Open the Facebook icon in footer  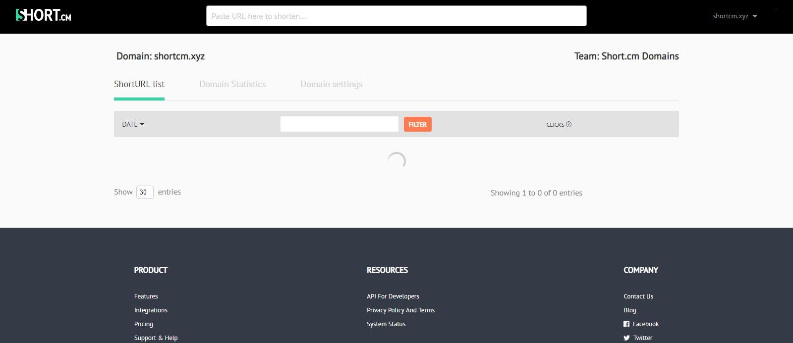pos(626,324)
